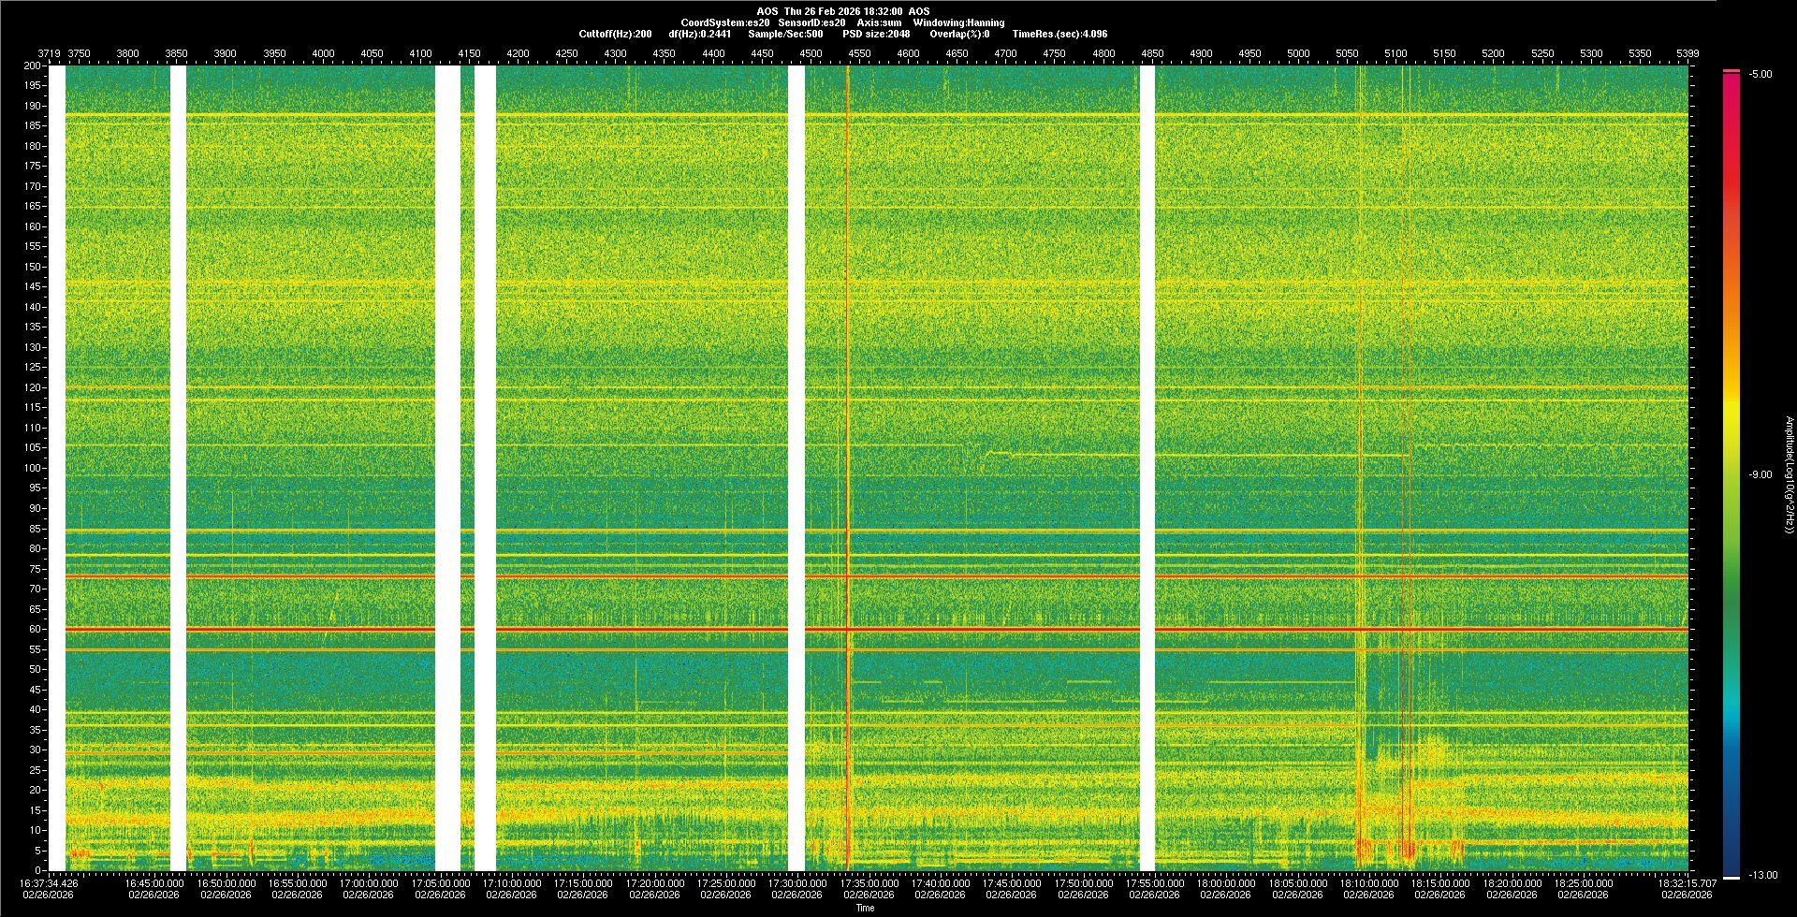Screen dimensions: 1797x917
Task: Click the SensorID:es20 header text
Action: (811, 22)
